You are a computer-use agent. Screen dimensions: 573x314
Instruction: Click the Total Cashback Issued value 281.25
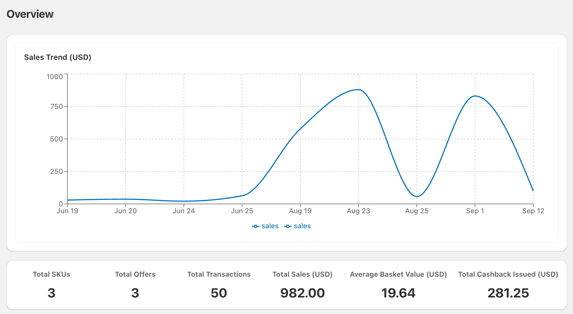click(x=508, y=293)
